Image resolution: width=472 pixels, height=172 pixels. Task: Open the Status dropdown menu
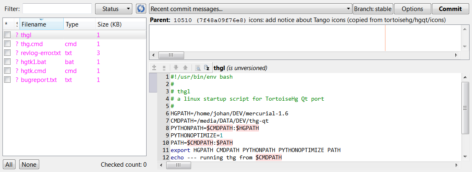(114, 9)
